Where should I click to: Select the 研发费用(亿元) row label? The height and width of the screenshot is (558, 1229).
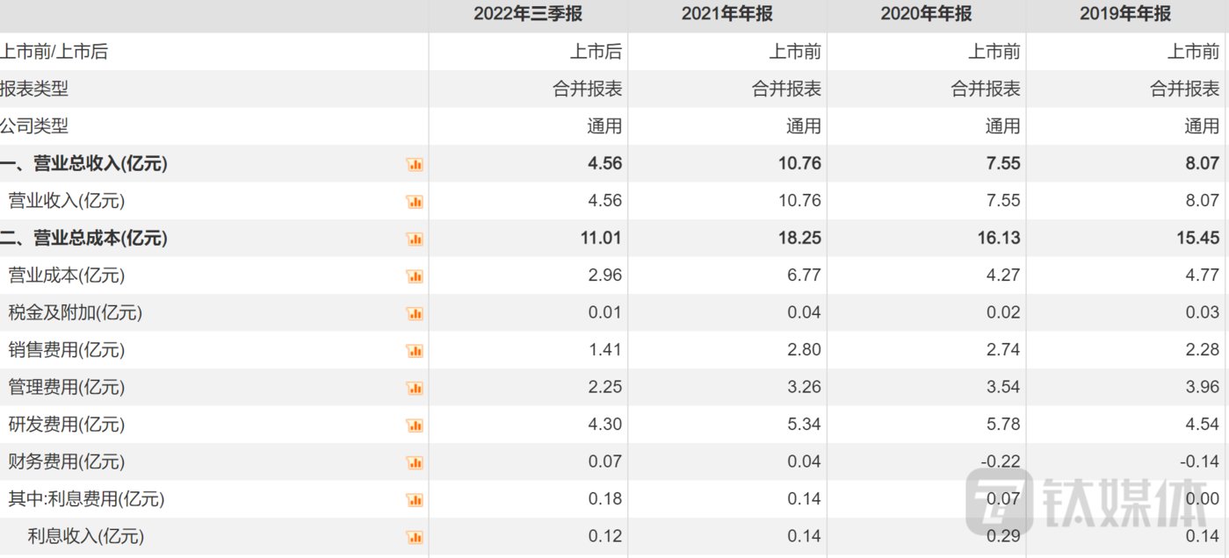coord(67,425)
